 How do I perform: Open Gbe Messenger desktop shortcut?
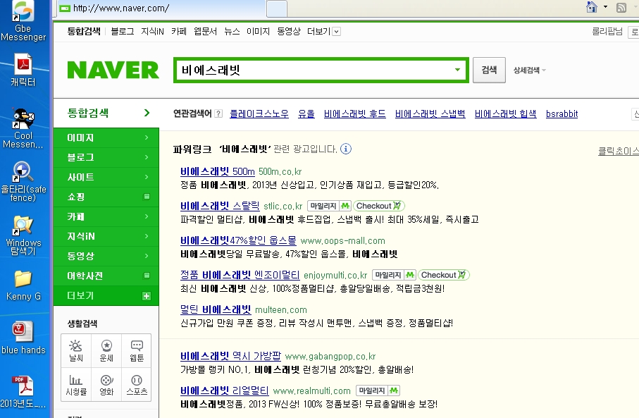pos(23,20)
